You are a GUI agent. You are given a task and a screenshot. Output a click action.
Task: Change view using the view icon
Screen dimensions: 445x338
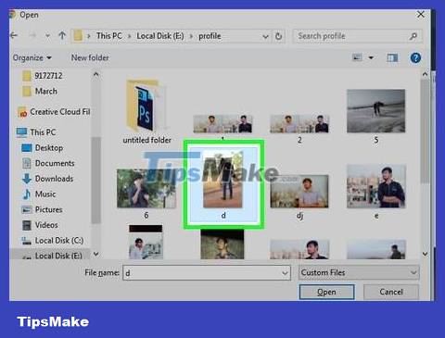(357, 57)
